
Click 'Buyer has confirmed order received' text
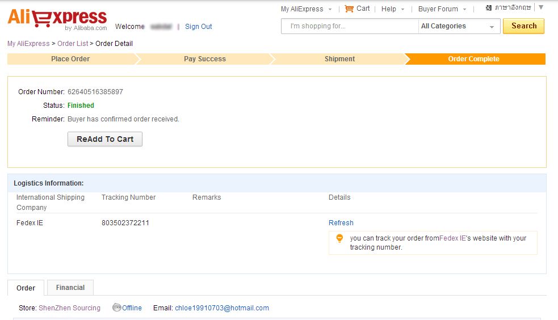pos(123,119)
